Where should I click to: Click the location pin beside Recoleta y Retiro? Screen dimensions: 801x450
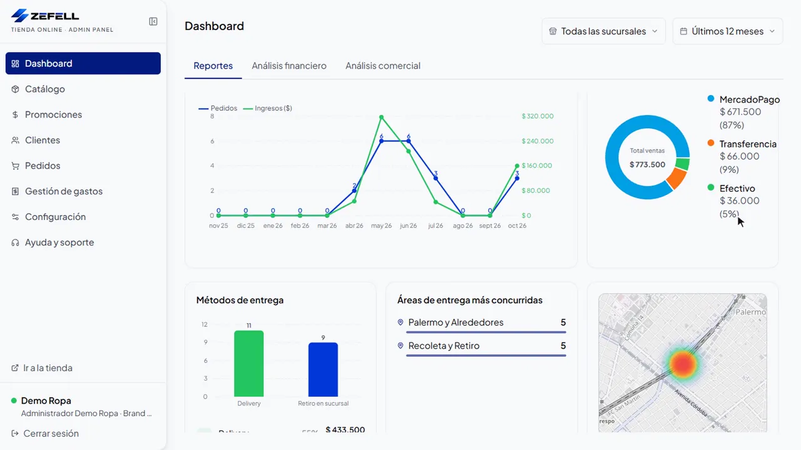click(x=400, y=346)
